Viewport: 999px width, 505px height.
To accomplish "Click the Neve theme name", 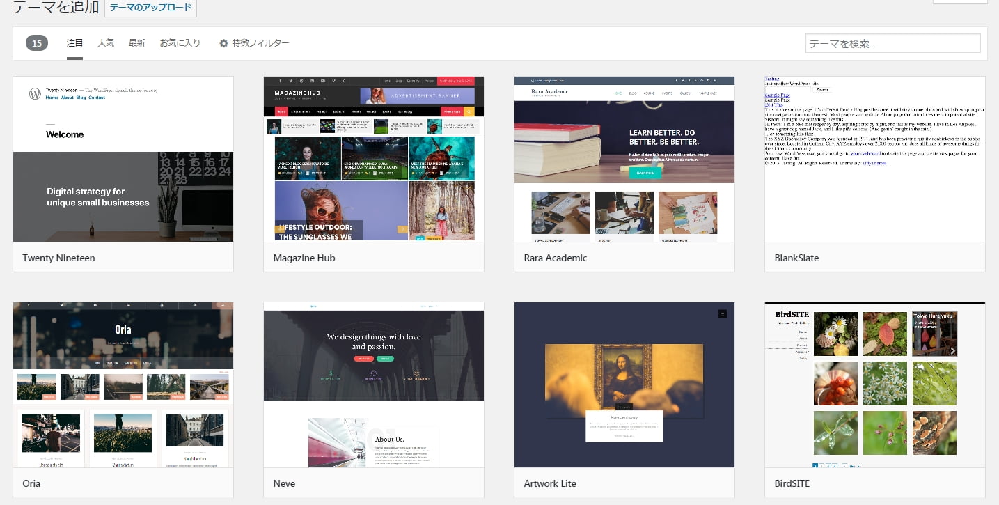I will (x=284, y=483).
